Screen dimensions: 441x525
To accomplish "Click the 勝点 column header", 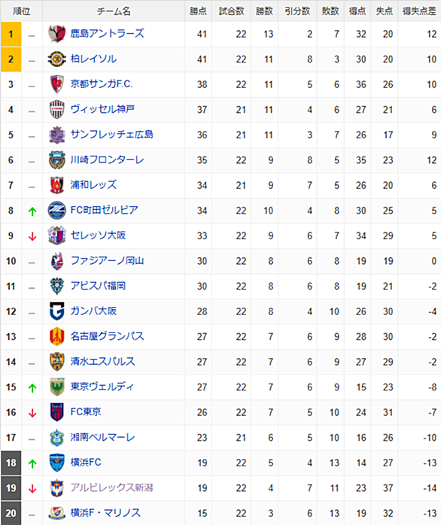I will point(198,11).
